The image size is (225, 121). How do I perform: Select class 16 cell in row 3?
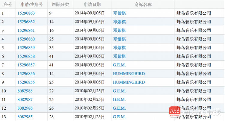pos(61,30)
